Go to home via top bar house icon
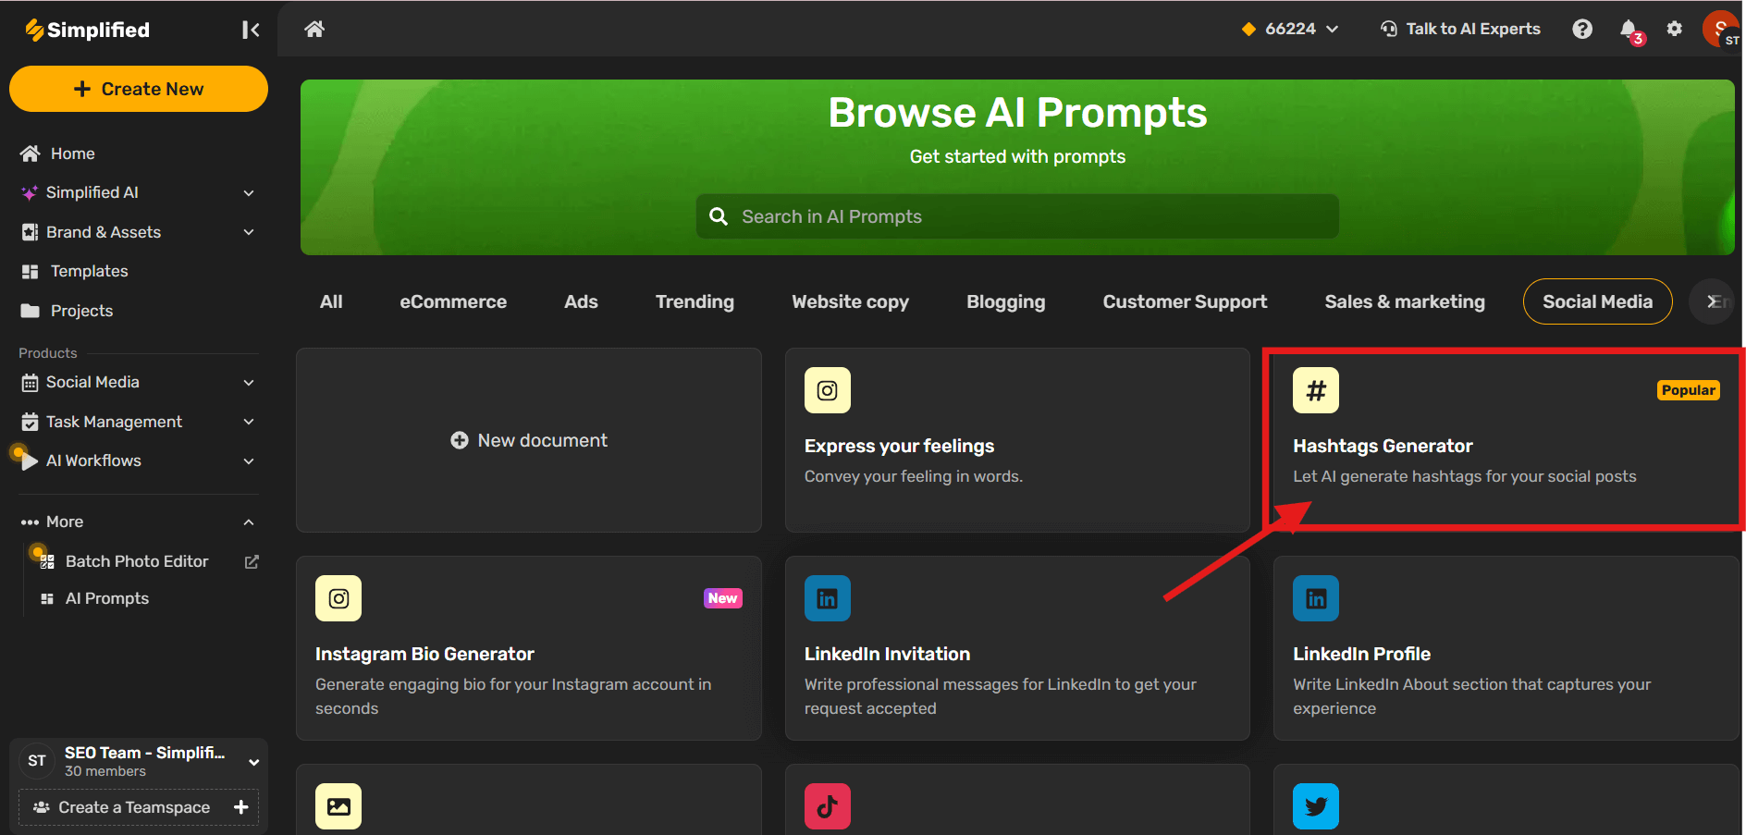The height and width of the screenshot is (835, 1746). tap(314, 29)
